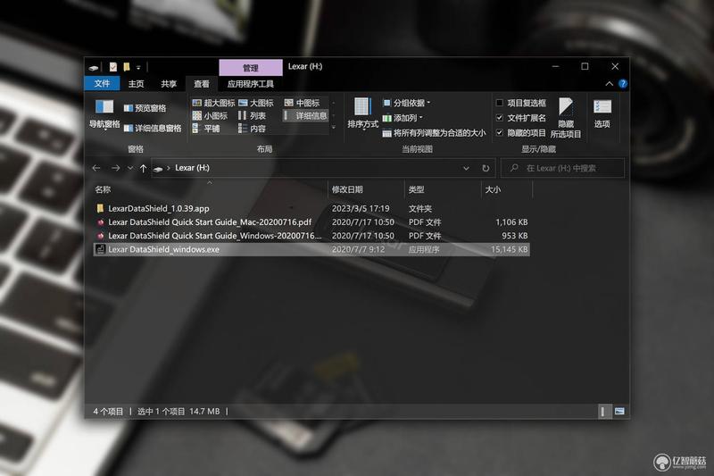
Task: Open the recent locations dropdown arrow
Action: [x=130, y=168]
